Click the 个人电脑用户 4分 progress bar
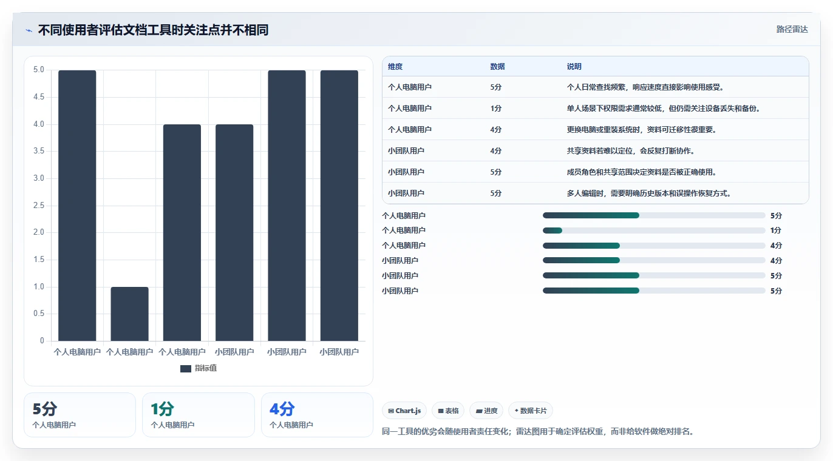 [654, 246]
